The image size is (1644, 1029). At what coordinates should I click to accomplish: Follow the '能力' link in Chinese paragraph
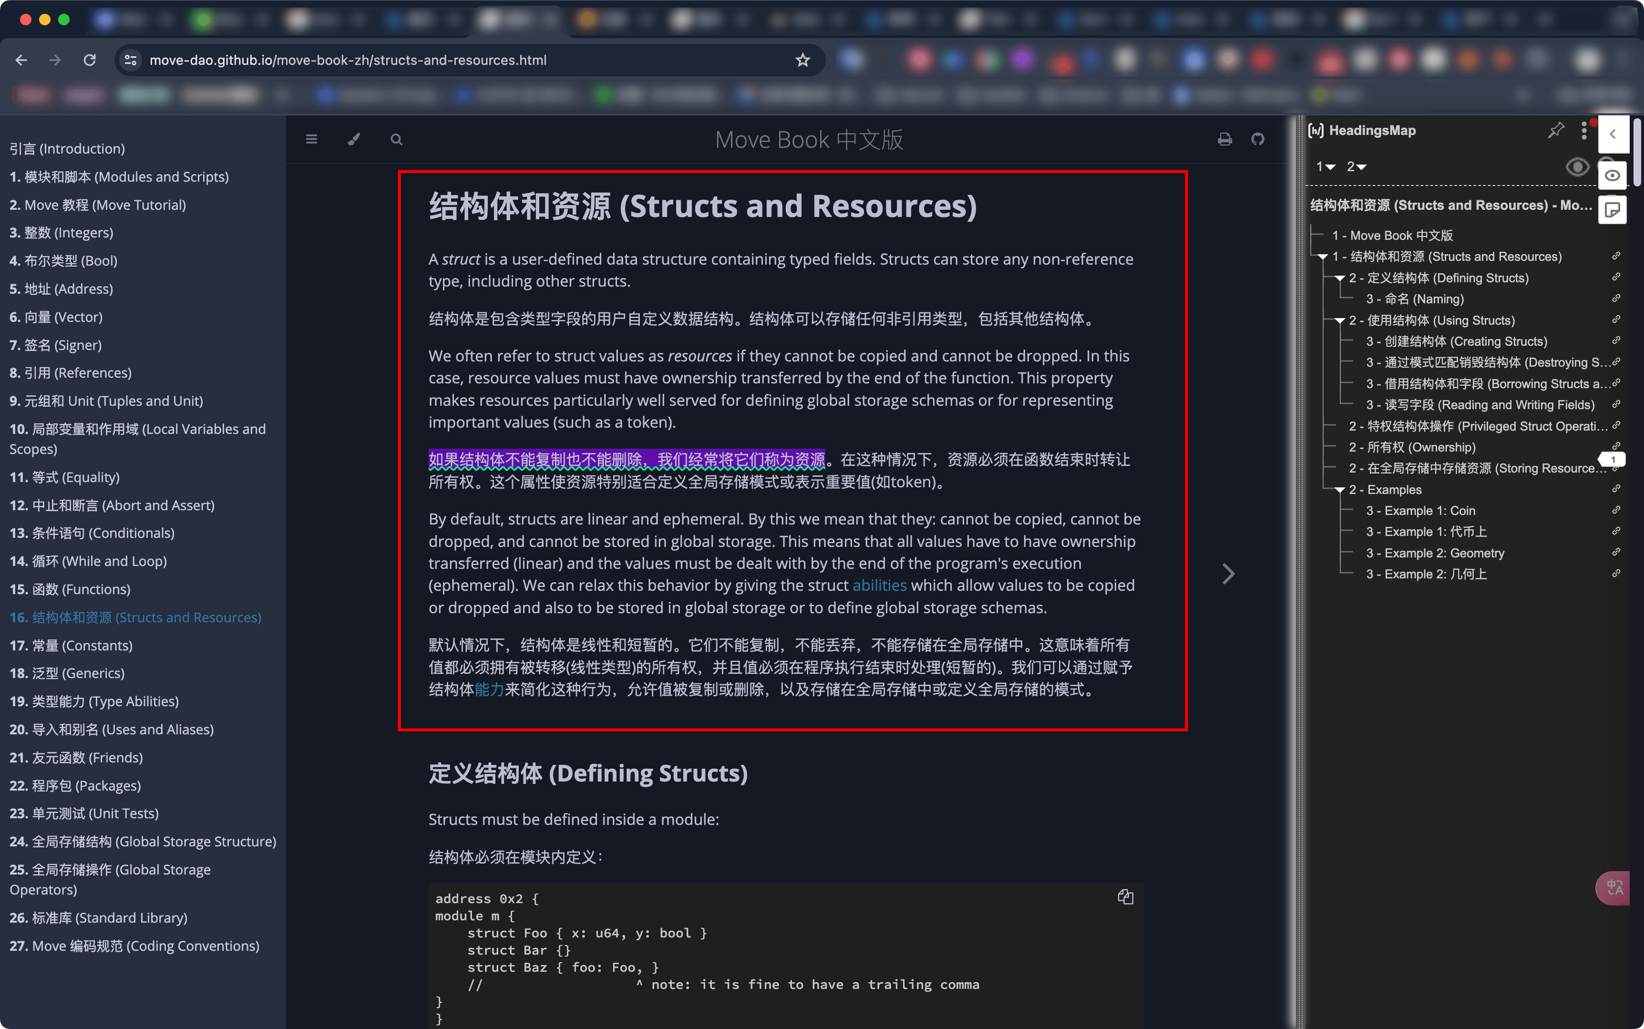[489, 689]
